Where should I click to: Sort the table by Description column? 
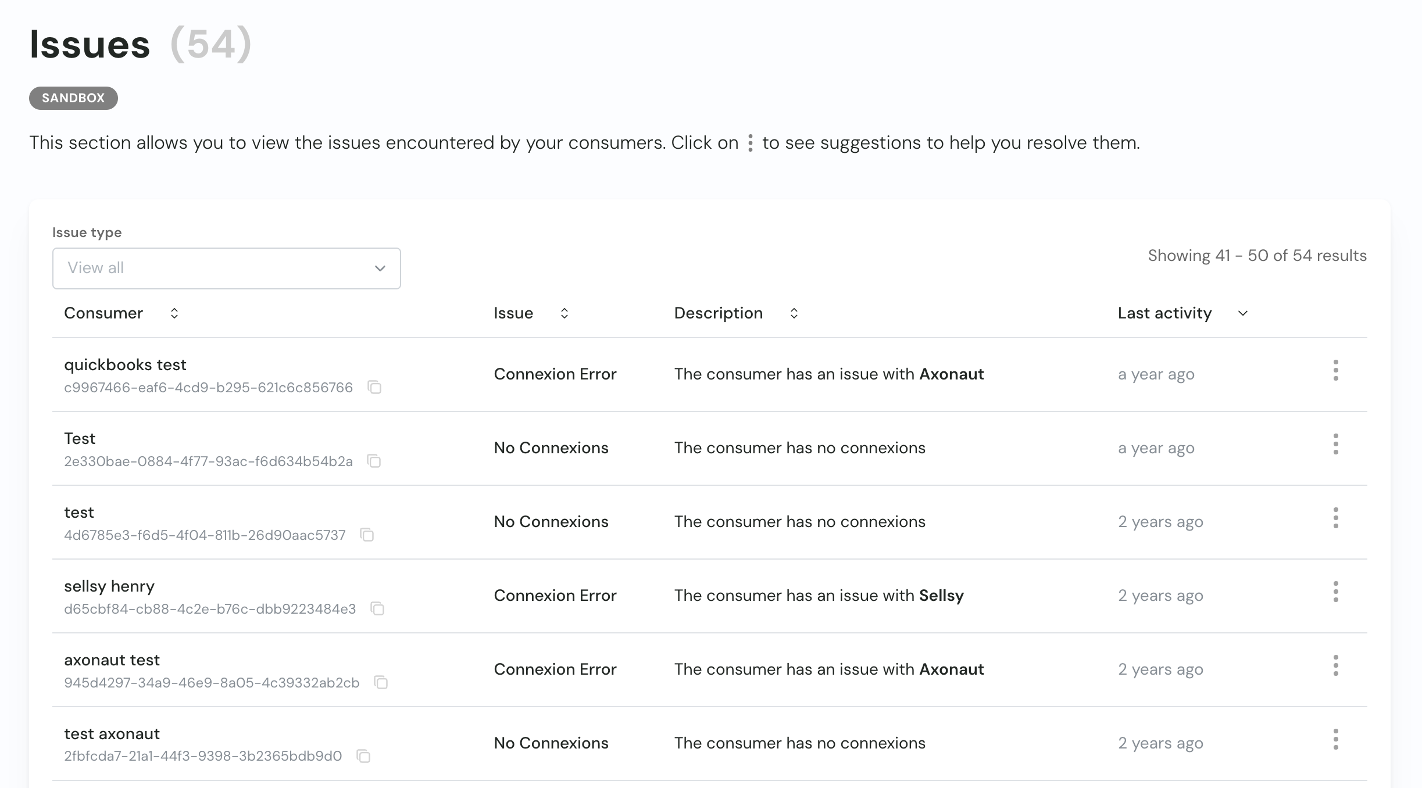click(794, 313)
